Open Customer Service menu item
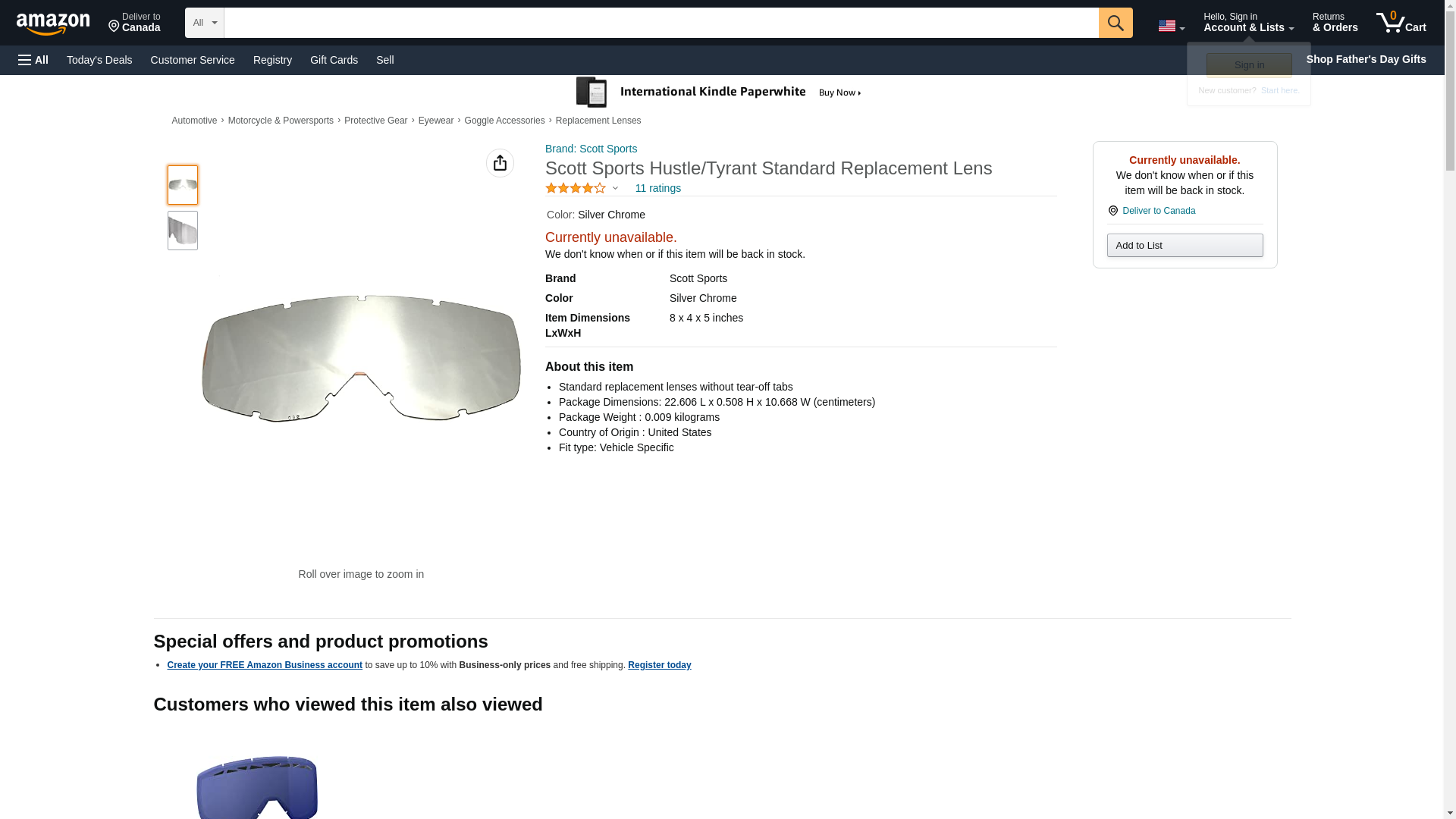 click(193, 60)
